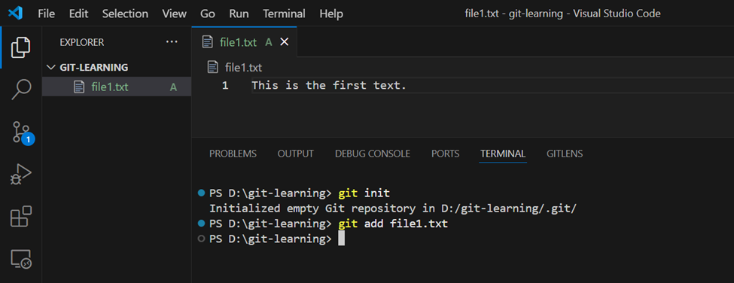The height and width of the screenshot is (283, 734).
Task: Open the Terminal menu
Action: pos(284,14)
